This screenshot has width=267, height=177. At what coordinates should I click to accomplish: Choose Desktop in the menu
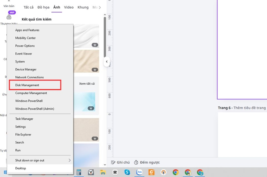21,168
